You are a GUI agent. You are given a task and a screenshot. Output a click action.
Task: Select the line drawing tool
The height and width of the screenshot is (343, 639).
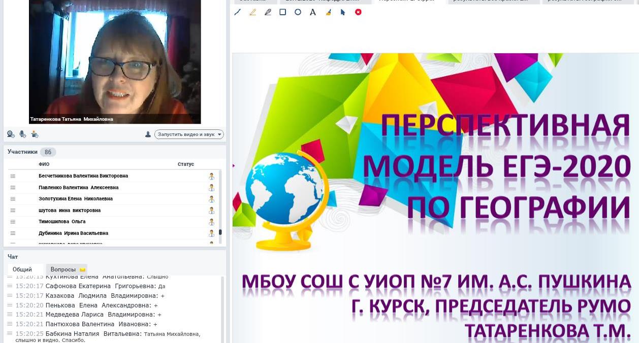237,12
